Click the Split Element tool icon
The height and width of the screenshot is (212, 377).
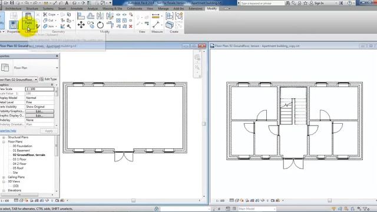tap(118, 15)
